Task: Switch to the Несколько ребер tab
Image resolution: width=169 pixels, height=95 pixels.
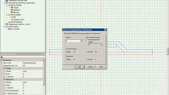Action: pyautogui.click(x=70, y=34)
